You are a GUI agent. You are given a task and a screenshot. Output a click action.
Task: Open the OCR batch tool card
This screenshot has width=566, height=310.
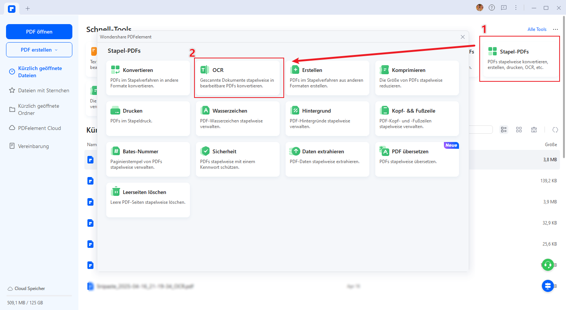(238, 78)
